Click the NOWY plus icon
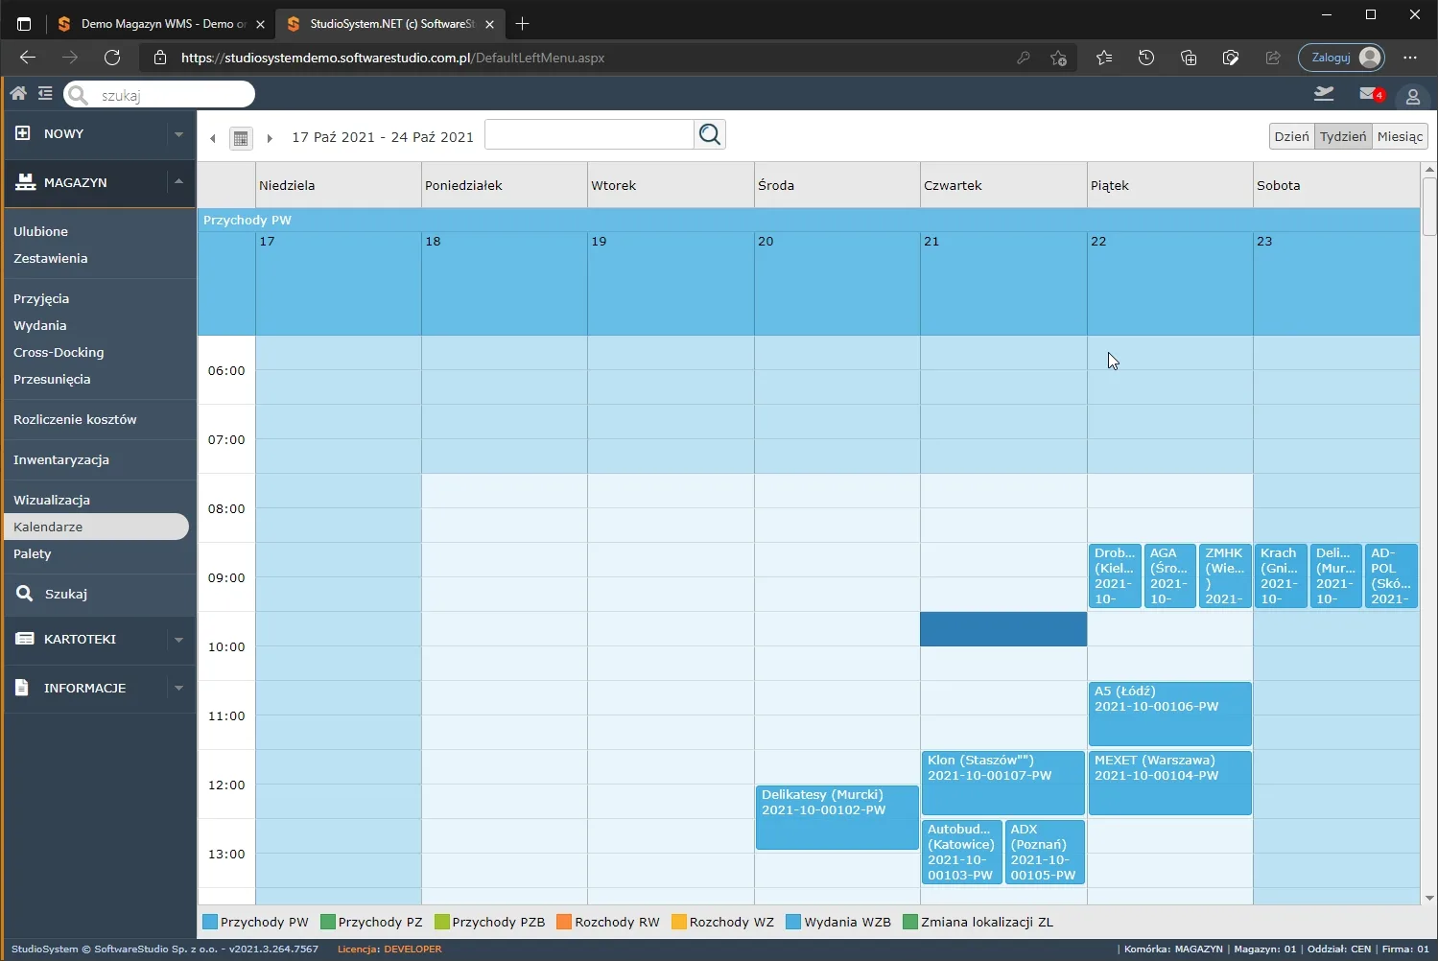Image resolution: width=1438 pixels, height=961 pixels. tap(23, 133)
